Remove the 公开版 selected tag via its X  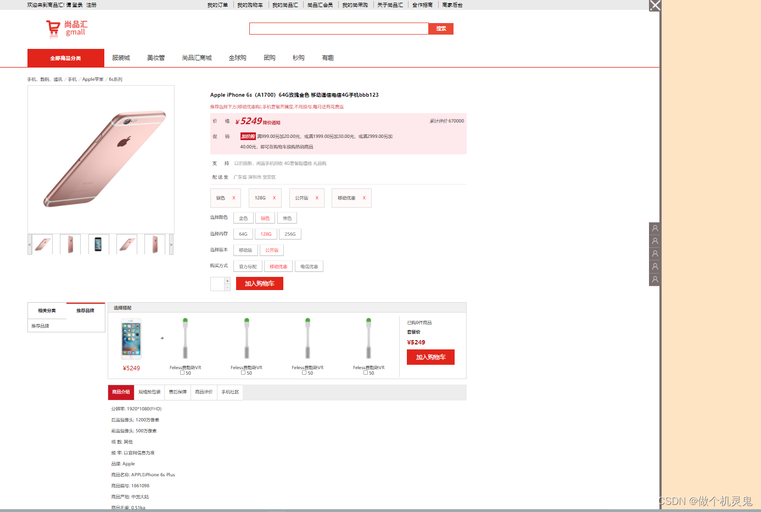tap(317, 198)
